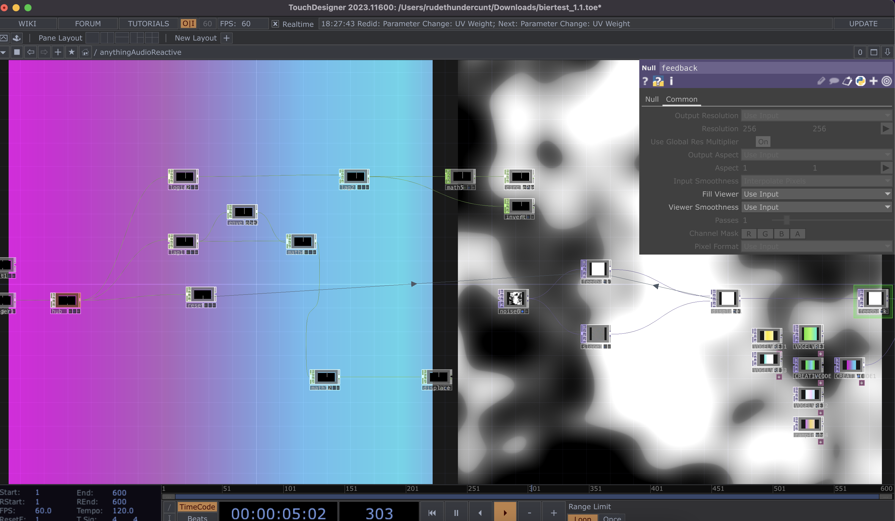
Task: Click the timeline scrub bar at frame 401
Action: coord(651,489)
